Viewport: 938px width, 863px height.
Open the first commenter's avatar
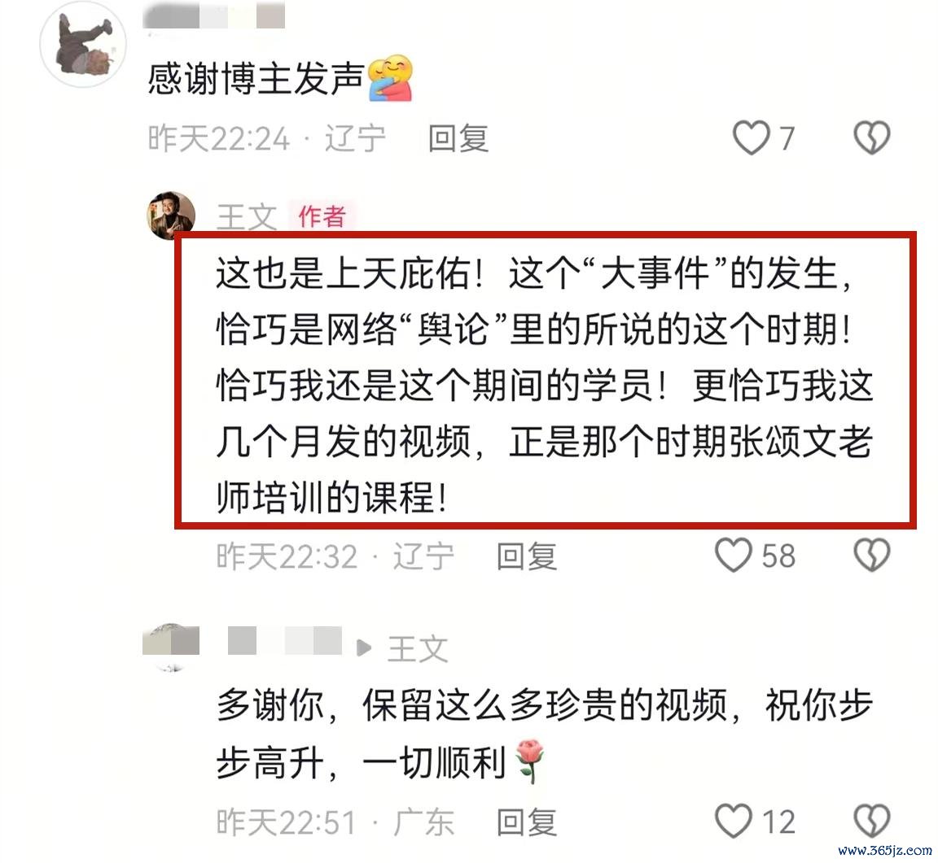(x=83, y=45)
